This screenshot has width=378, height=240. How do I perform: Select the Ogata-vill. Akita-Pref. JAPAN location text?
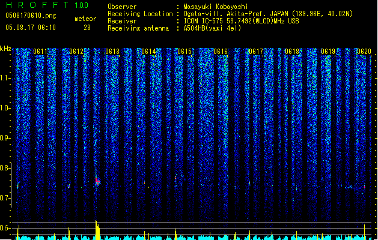pos(268,14)
